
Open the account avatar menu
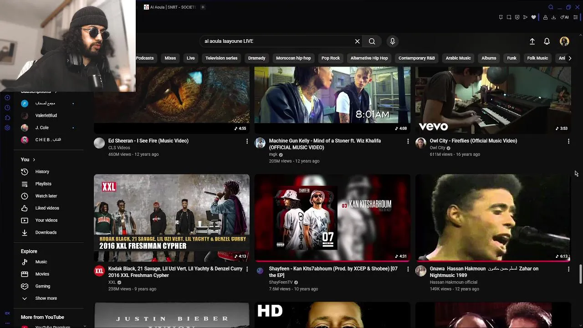[564, 41]
